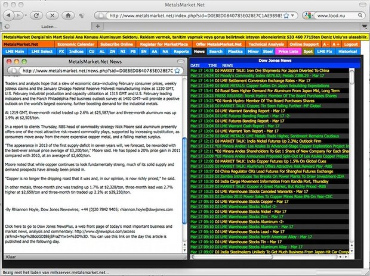Image resolution: width=370 pixels, height=276 pixels.
Task: Click the news list scroll-right arrow
Action: (346, 257)
